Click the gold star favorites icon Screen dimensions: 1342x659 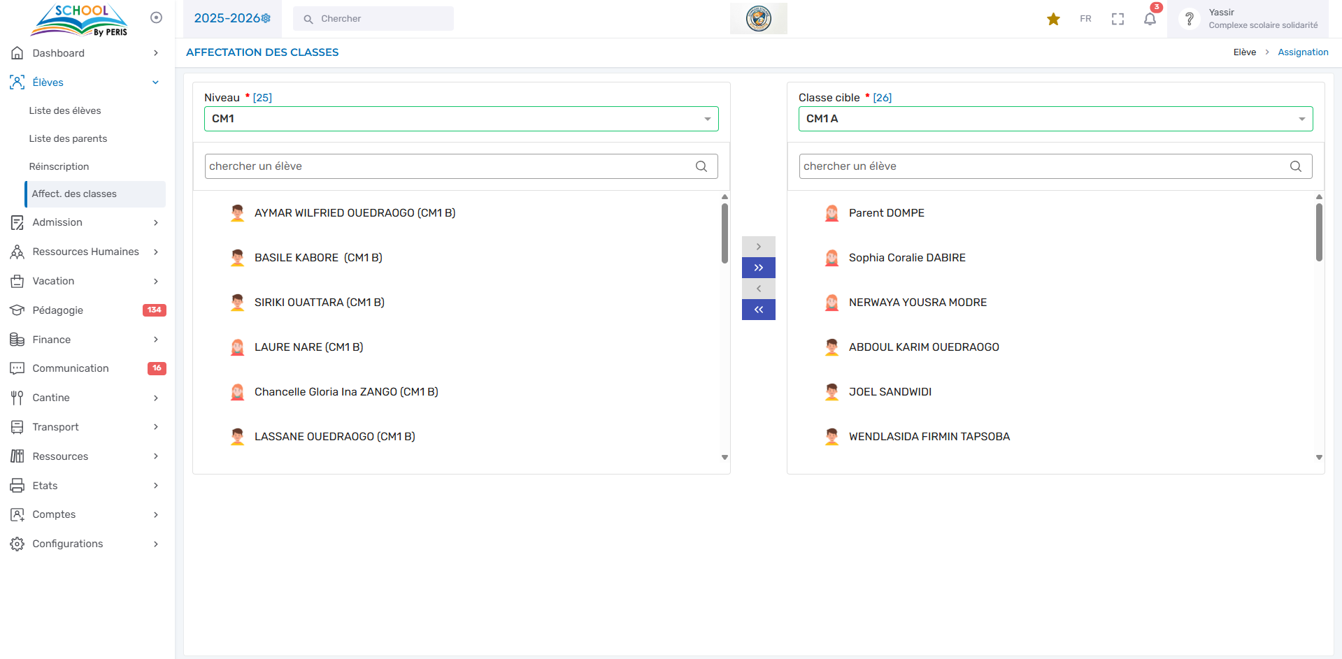click(x=1053, y=19)
